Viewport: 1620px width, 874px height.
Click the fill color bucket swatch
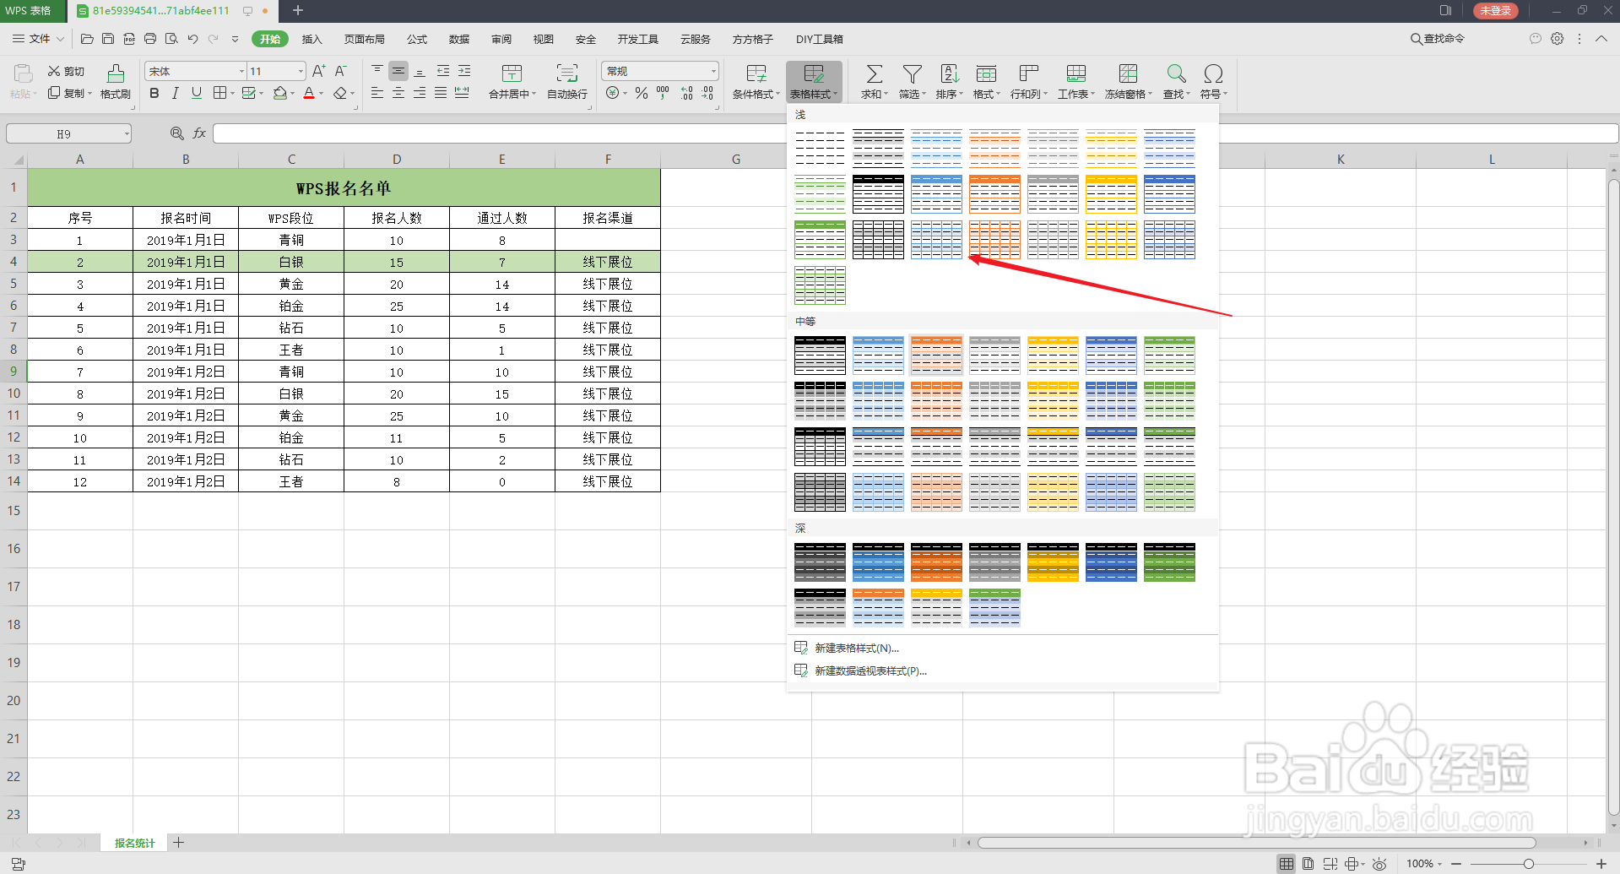[279, 93]
